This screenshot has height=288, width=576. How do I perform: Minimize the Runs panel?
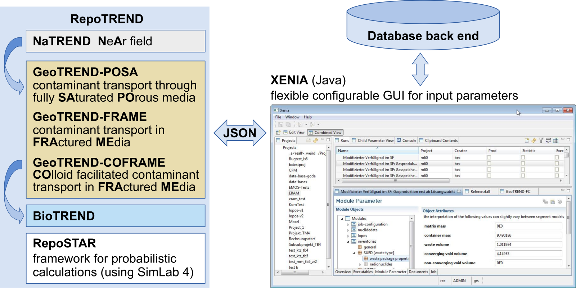click(563, 140)
